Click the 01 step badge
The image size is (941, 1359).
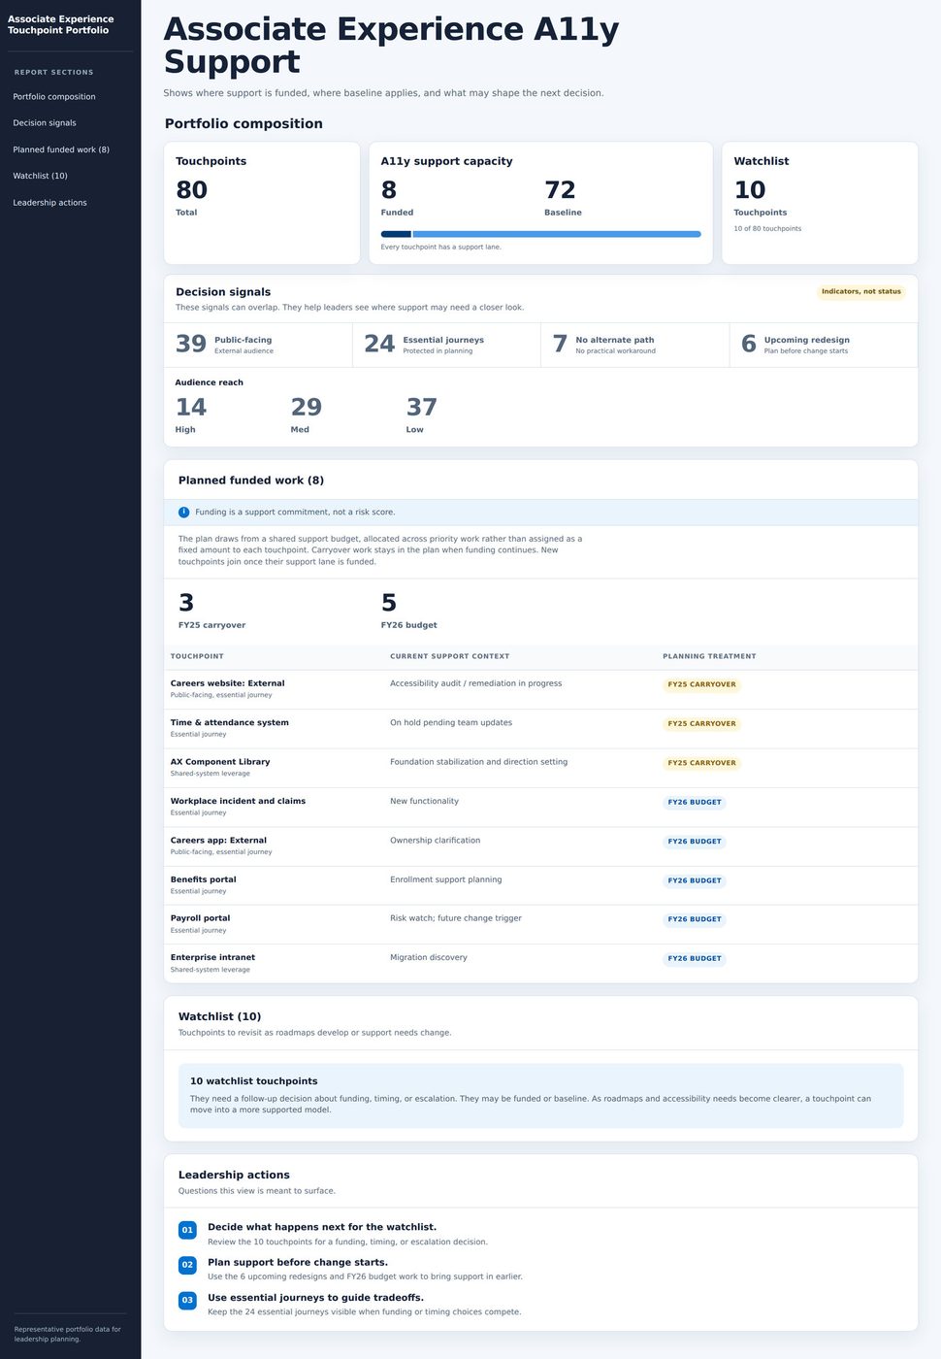coord(187,1230)
